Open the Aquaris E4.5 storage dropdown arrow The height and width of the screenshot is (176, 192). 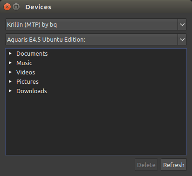click(x=182, y=39)
